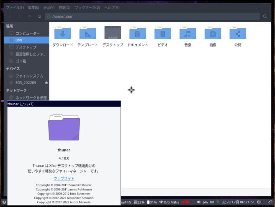Click the keyboard layout tray icon
Image resolution: width=275 pixels, height=207 pixels.
coord(212,202)
